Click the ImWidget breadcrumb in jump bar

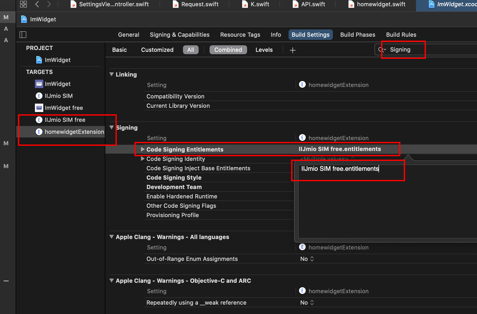tap(38, 19)
